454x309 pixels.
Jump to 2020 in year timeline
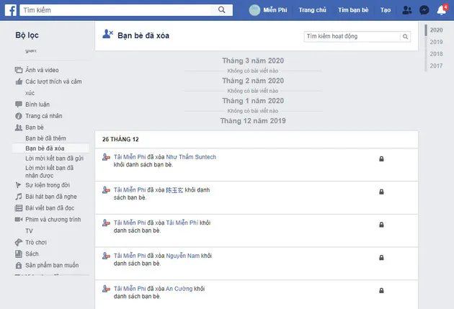pos(436,30)
